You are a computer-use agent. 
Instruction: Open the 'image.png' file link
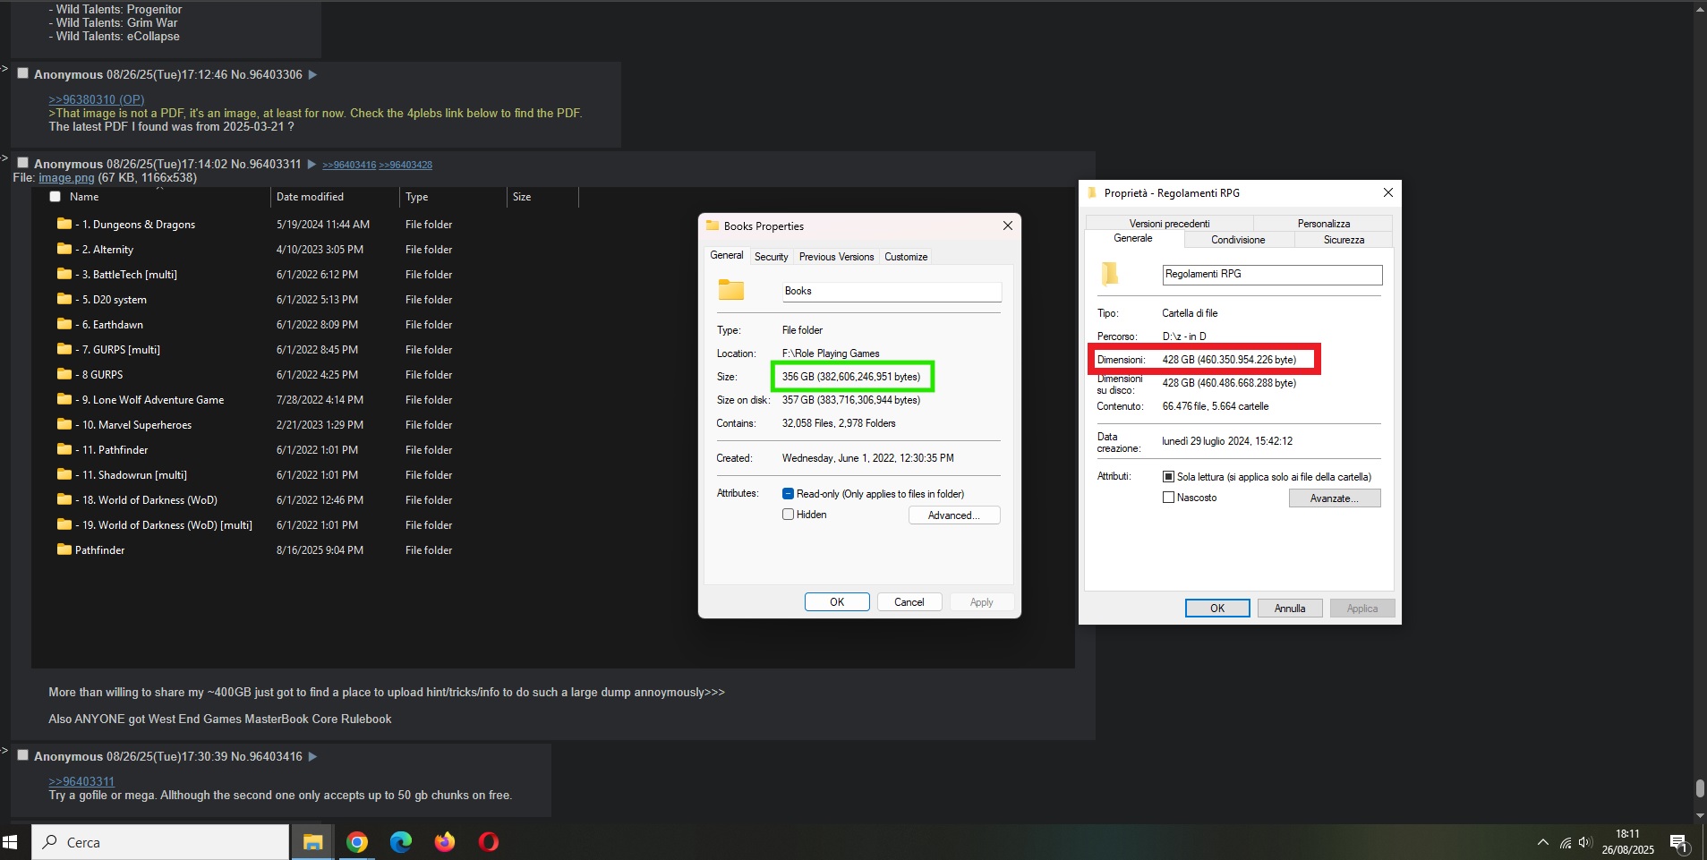tap(66, 178)
